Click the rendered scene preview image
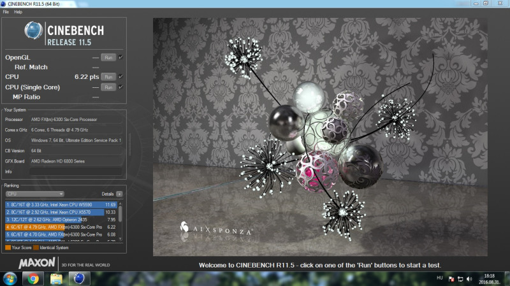Image resolution: width=510 pixels, height=286 pixels. click(320, 137)
